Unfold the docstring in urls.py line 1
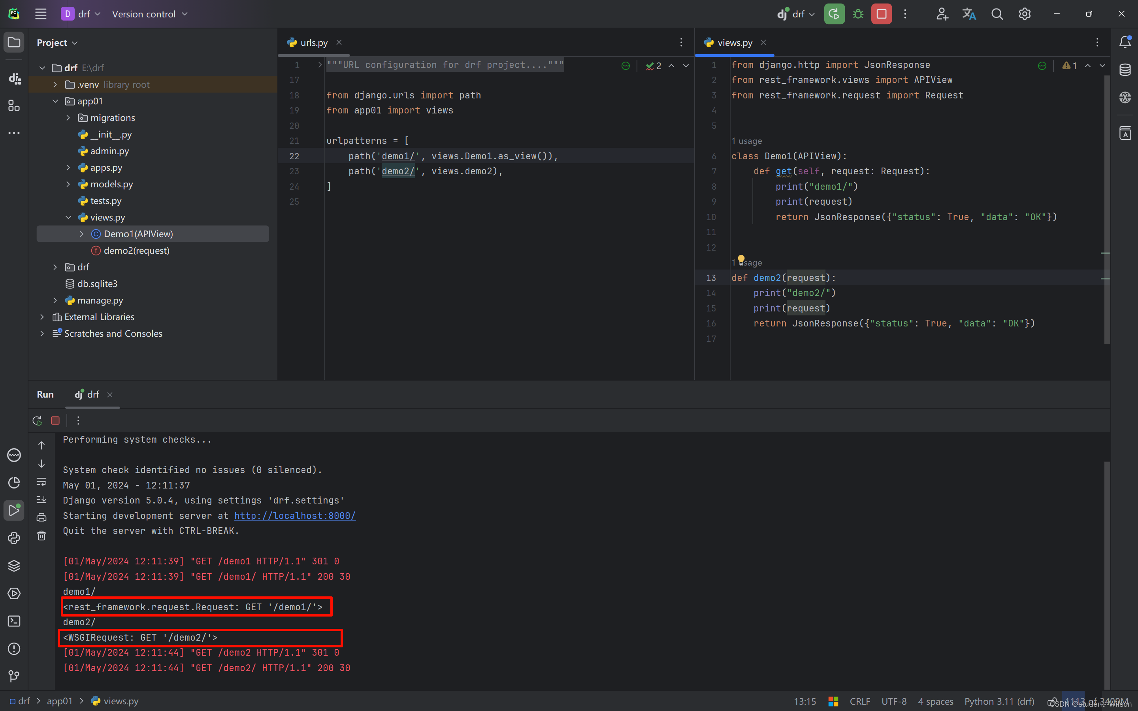 click(320, 65)
